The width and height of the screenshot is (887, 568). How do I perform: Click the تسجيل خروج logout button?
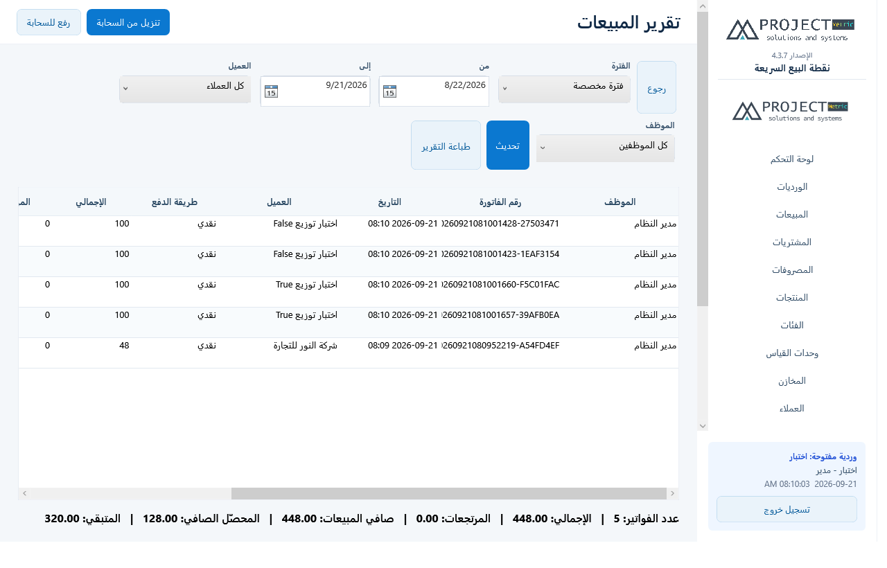[x=787, y=509]
